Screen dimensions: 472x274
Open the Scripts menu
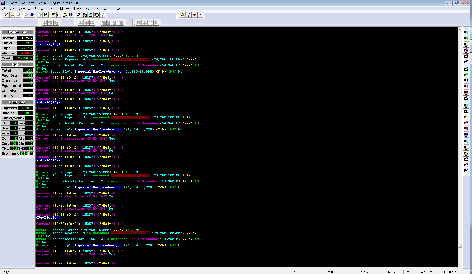coord(33,8)
